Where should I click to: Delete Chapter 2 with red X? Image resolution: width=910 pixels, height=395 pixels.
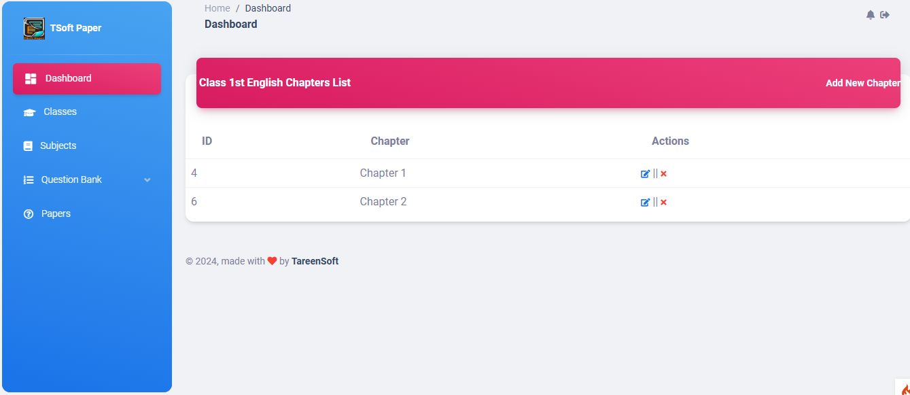(x=664, y=202)
